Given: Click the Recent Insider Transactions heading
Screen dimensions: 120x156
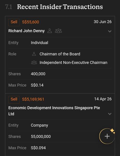Looking at the screenshot, I should pyautogui.click(x=60, y=7).
